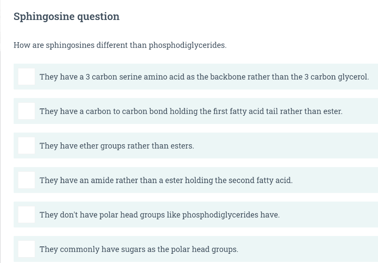Check the carbon to carbon bond answer
Viewport: 378px width, 263px height.
[26, 111]
